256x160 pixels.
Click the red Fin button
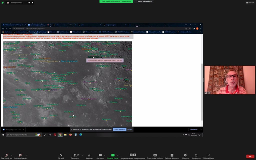[x=250, y=156]
